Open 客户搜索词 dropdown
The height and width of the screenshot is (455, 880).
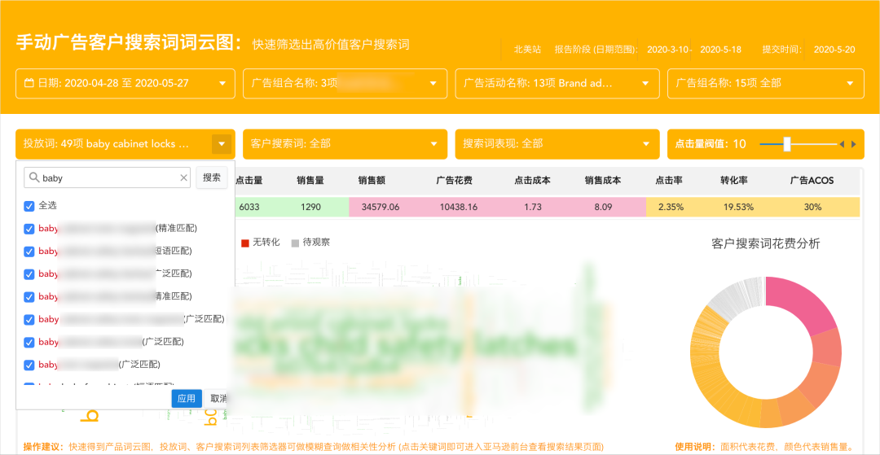click(x=345, y=144)
